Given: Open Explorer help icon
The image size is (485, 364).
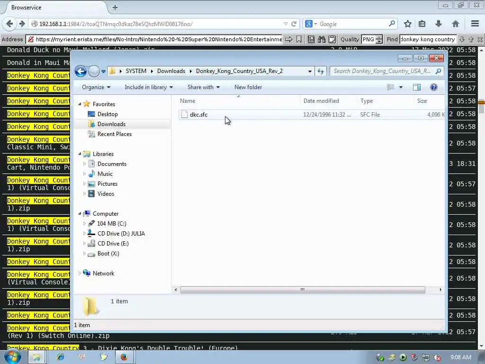Looking at the screenshot, I should coord(434,87).
